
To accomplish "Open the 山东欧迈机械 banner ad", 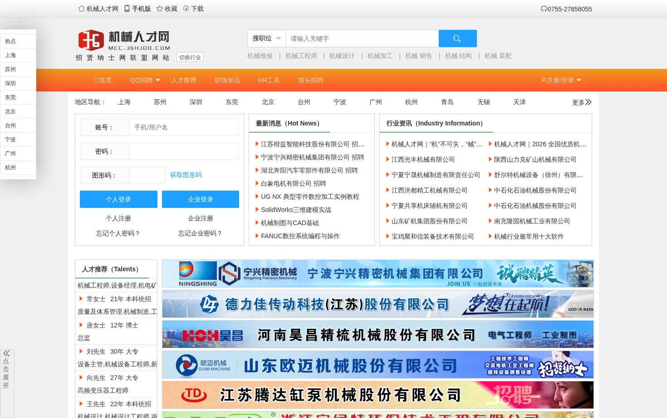I will point(378,365).
